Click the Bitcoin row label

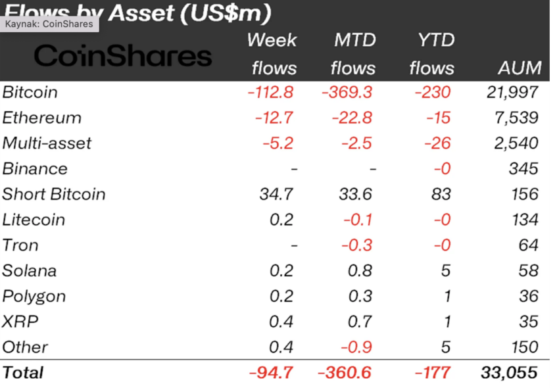point(30,92)
